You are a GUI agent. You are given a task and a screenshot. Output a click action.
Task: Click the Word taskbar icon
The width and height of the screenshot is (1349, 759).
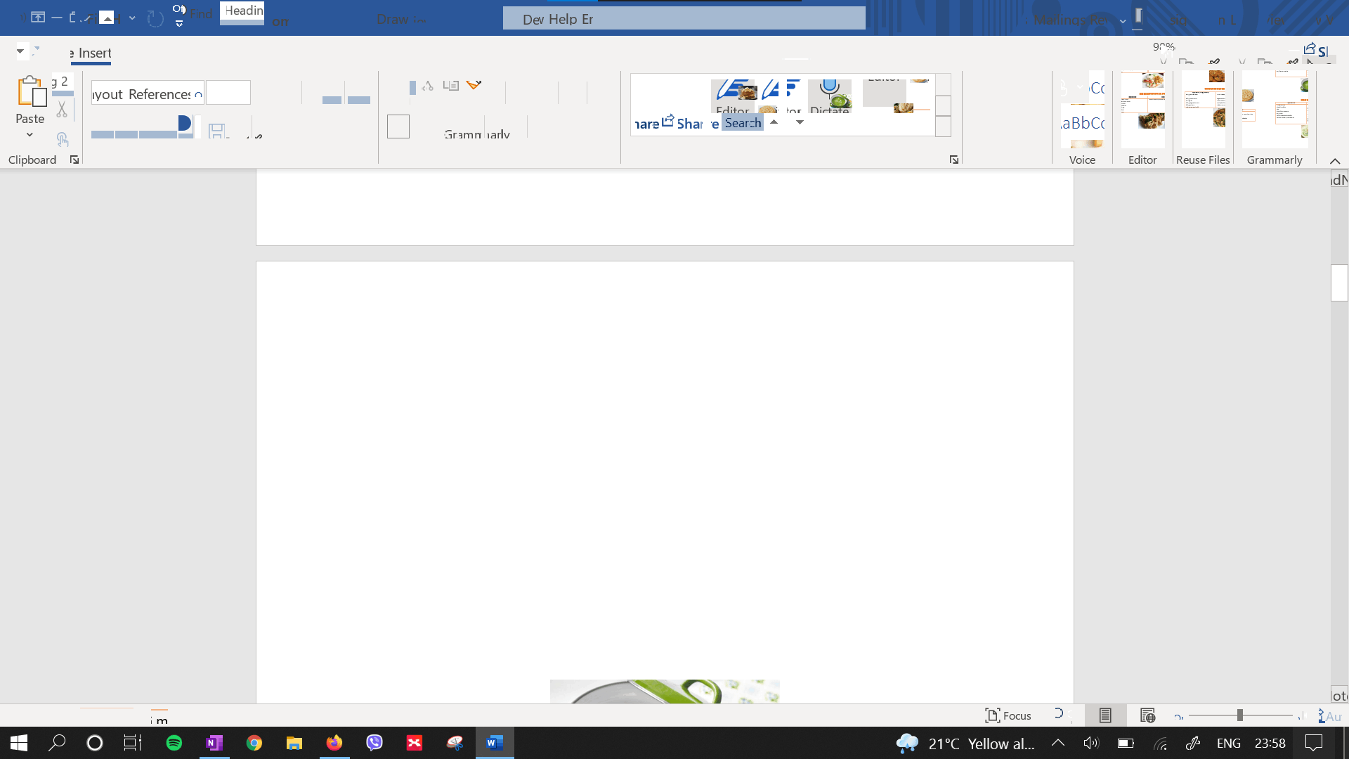tap(495, 743)
